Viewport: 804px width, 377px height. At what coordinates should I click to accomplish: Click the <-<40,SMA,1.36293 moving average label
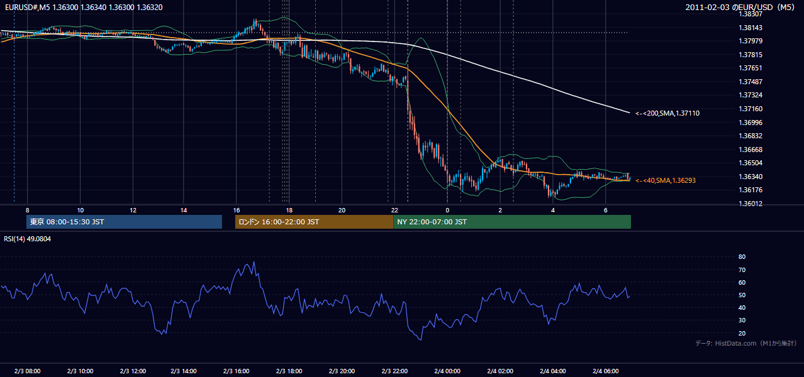coord(666,180)
